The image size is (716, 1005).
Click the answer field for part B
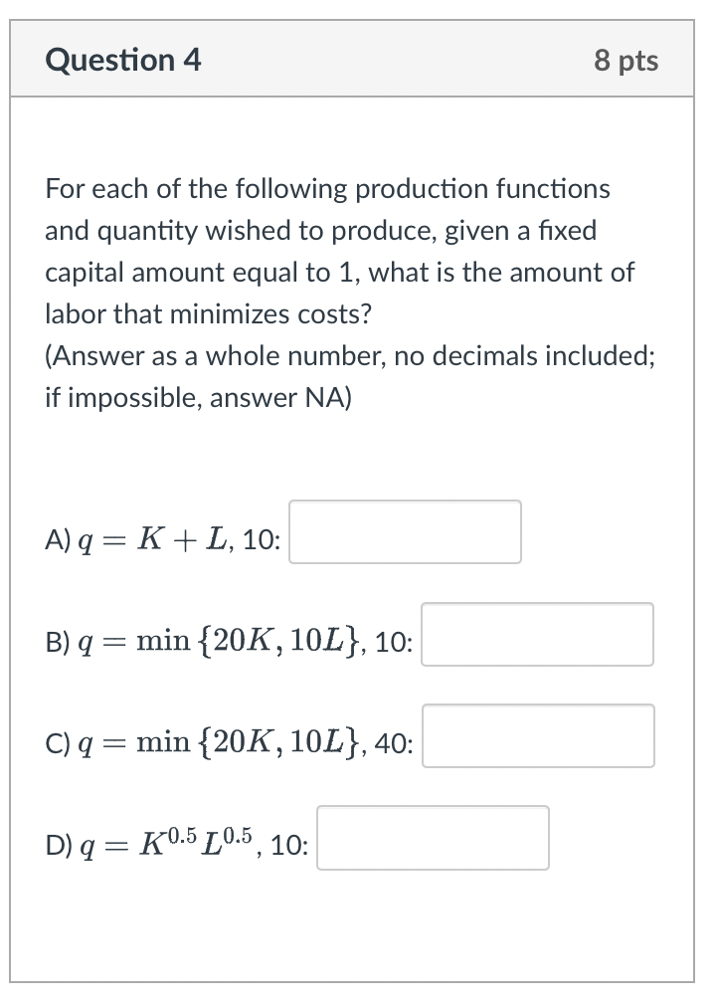pos(537,635)
